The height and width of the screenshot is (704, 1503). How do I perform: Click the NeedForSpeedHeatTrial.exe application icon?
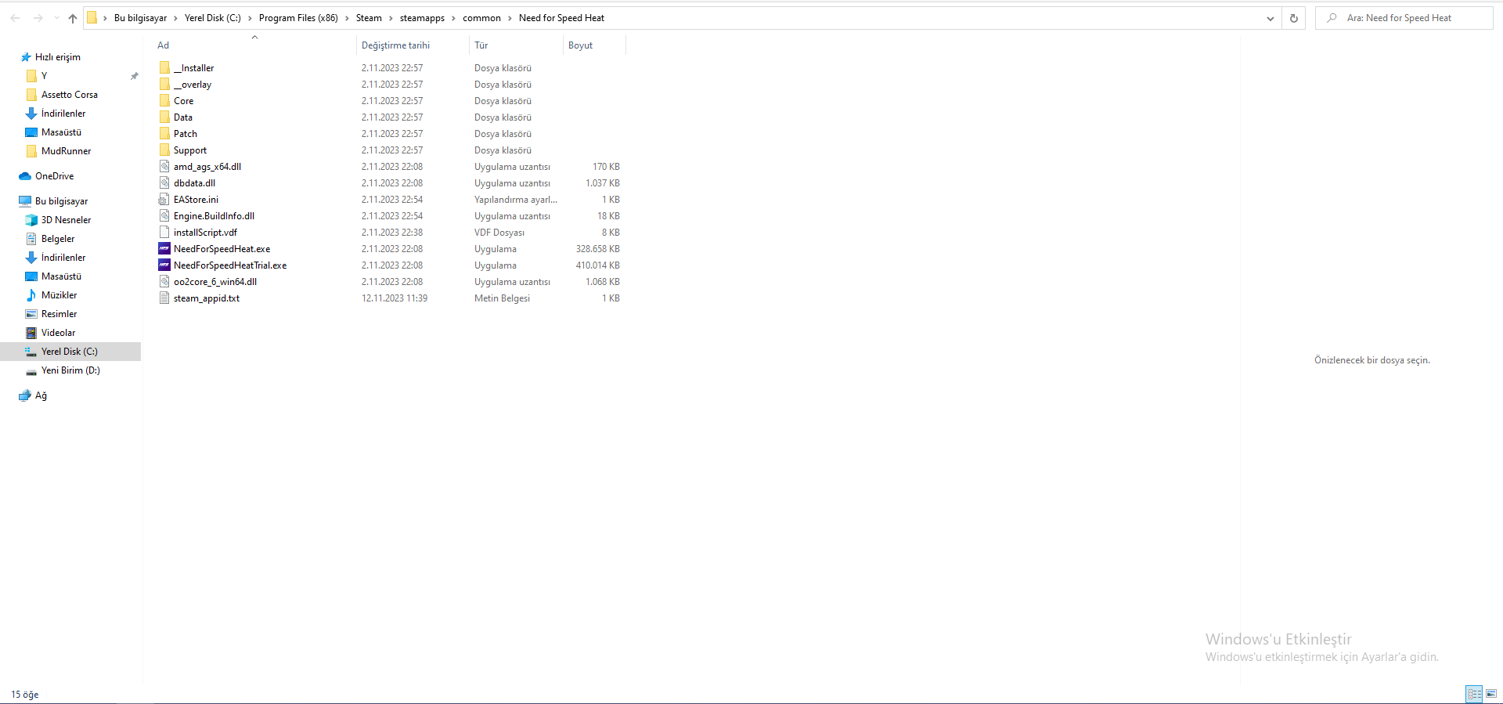coord(164,265)
